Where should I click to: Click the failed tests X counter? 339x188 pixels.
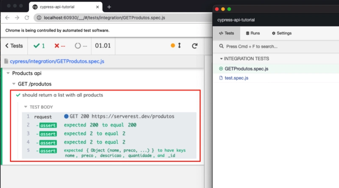60,46
